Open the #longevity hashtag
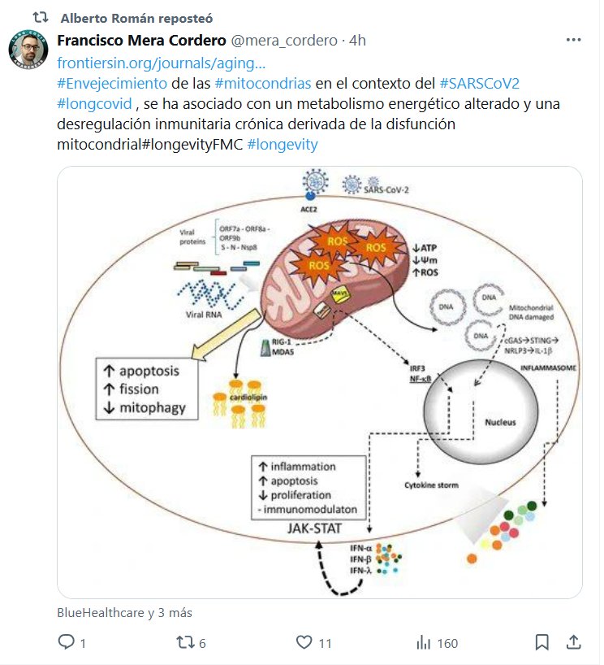Viewport: 604px width, 665px height. point(282,145)
